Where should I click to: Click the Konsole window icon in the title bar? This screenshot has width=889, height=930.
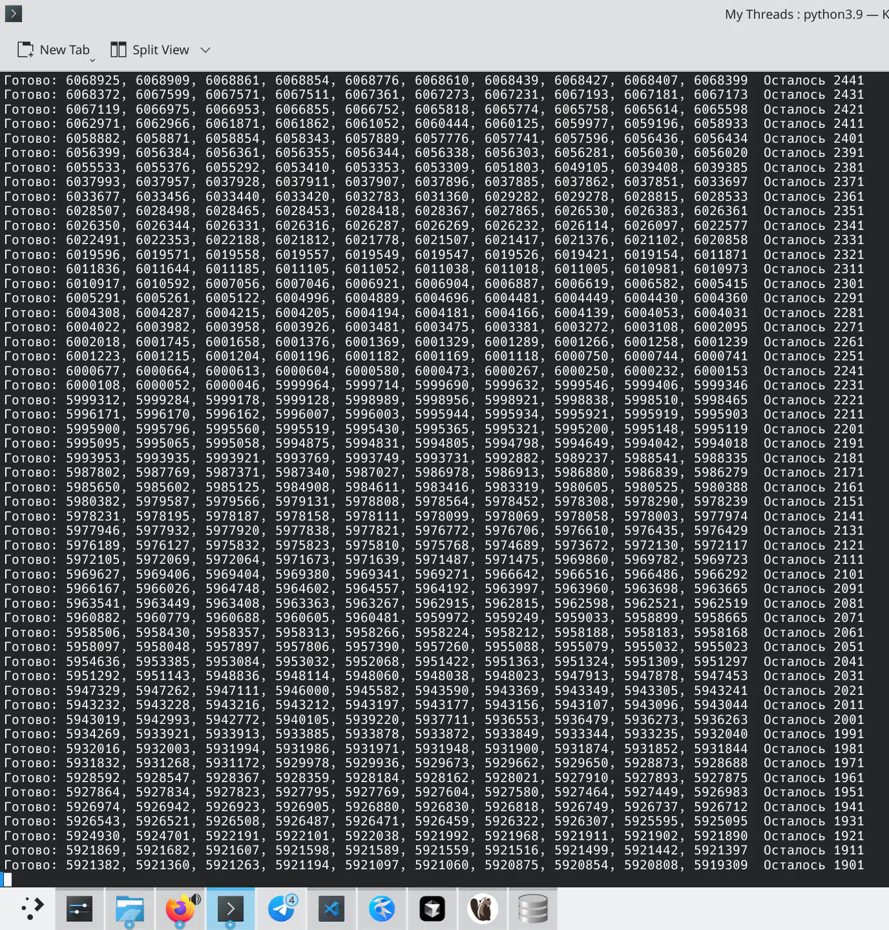pos(13,14)
